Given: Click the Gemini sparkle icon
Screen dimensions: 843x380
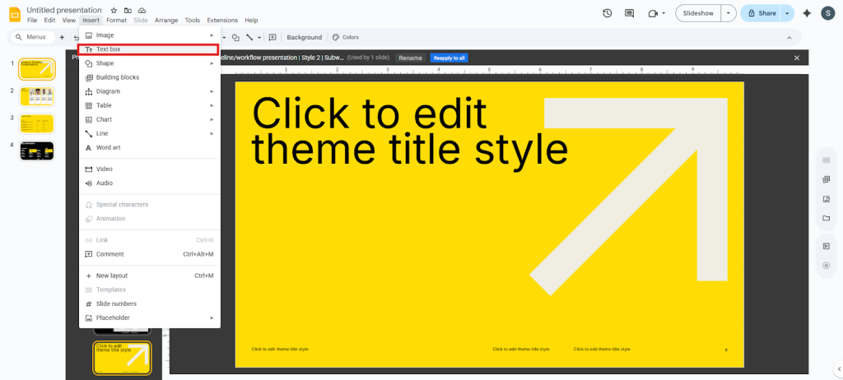Looking at the screenshot, I should tap(807, 13).
